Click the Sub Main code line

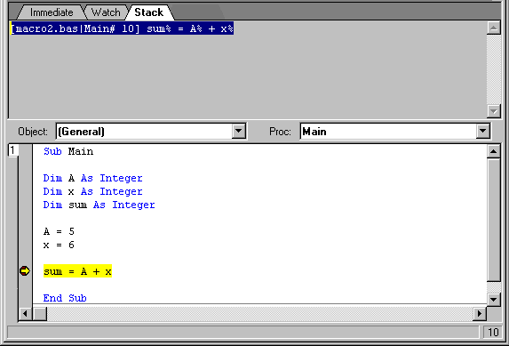click(x=68, y=151)
